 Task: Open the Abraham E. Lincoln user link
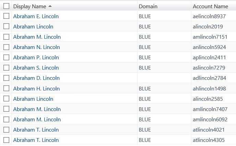[36, 16]
